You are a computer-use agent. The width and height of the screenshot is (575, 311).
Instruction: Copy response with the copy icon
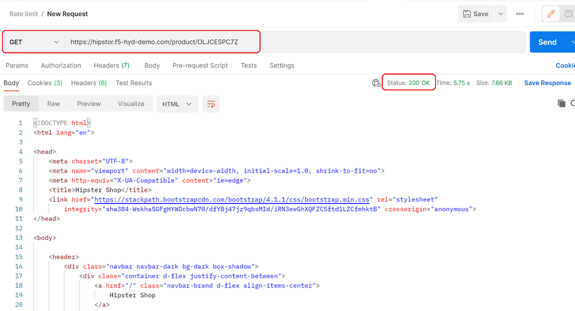[561, 103]
